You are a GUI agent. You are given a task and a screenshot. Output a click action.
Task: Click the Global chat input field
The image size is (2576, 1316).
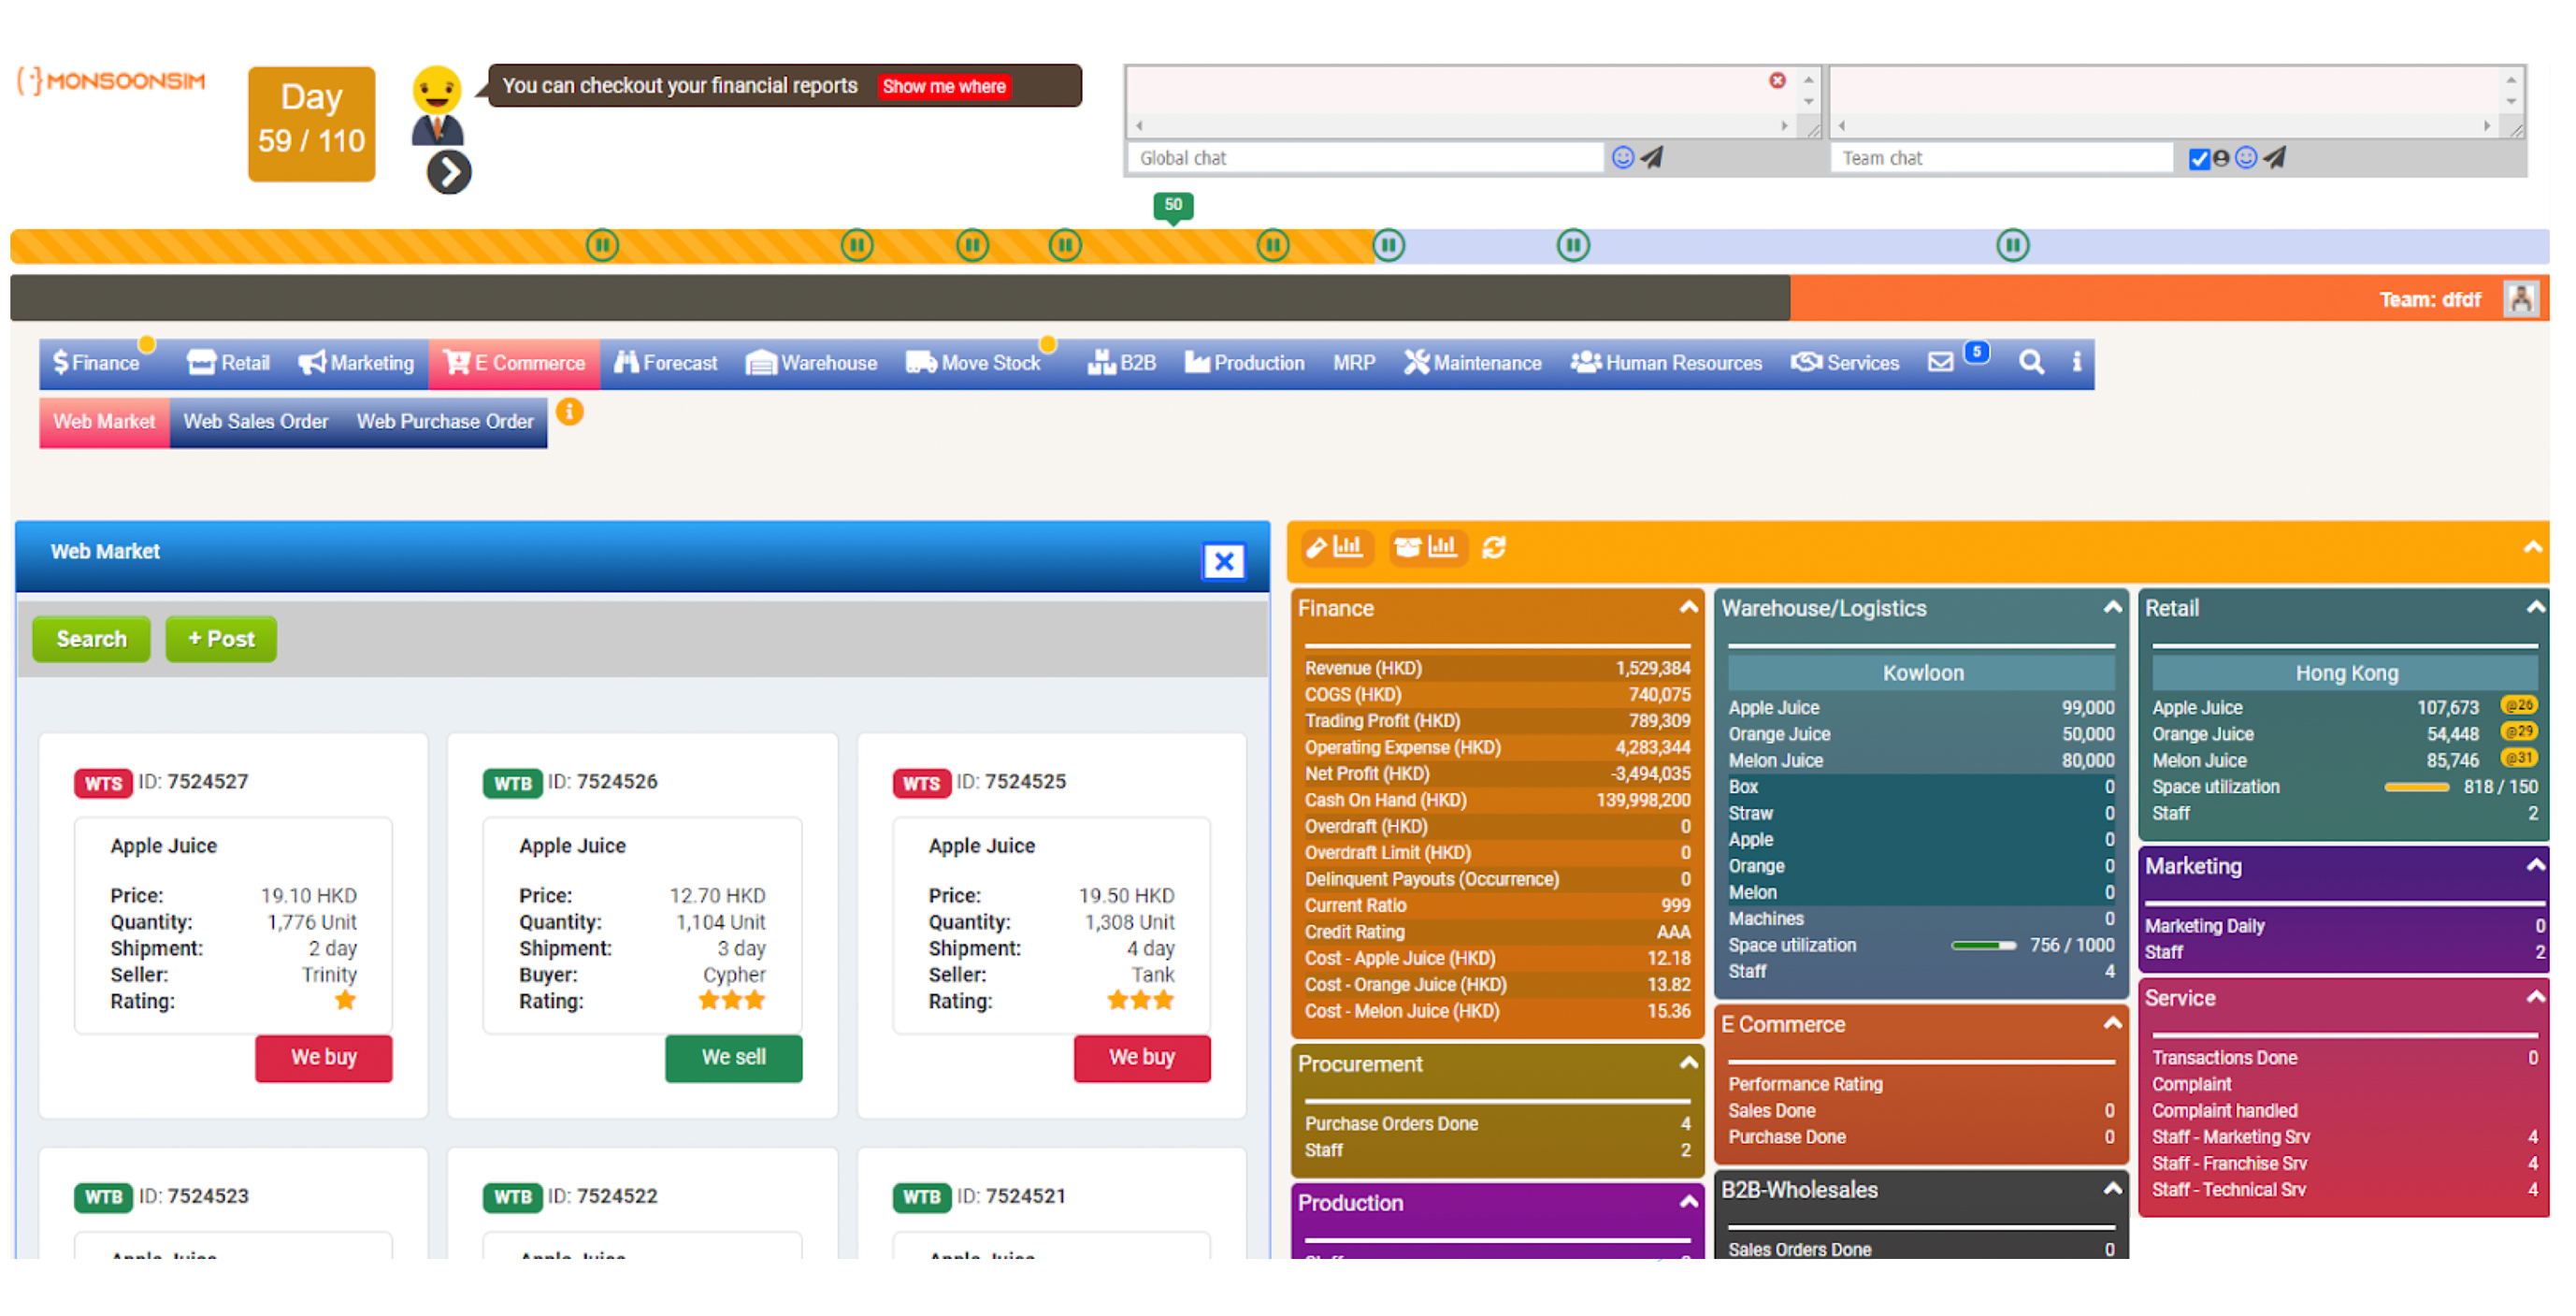click(1366, 158)
